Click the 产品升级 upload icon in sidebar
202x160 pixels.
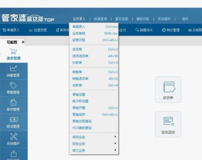coord(14,154)
